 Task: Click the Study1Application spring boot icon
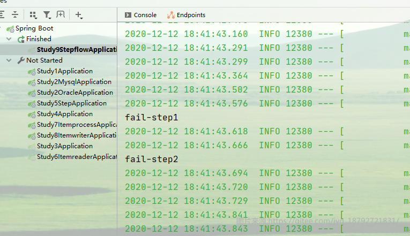point(32,72)
